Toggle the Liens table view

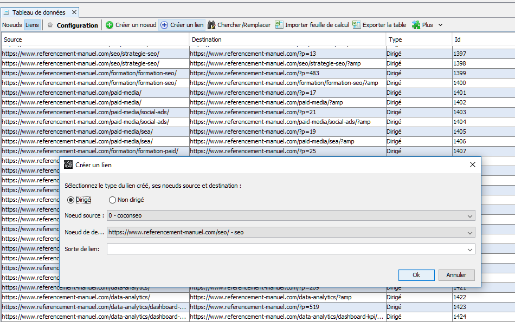32,25
